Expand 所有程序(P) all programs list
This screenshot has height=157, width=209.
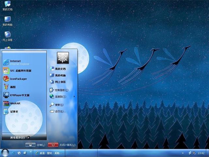click(20, 137)
